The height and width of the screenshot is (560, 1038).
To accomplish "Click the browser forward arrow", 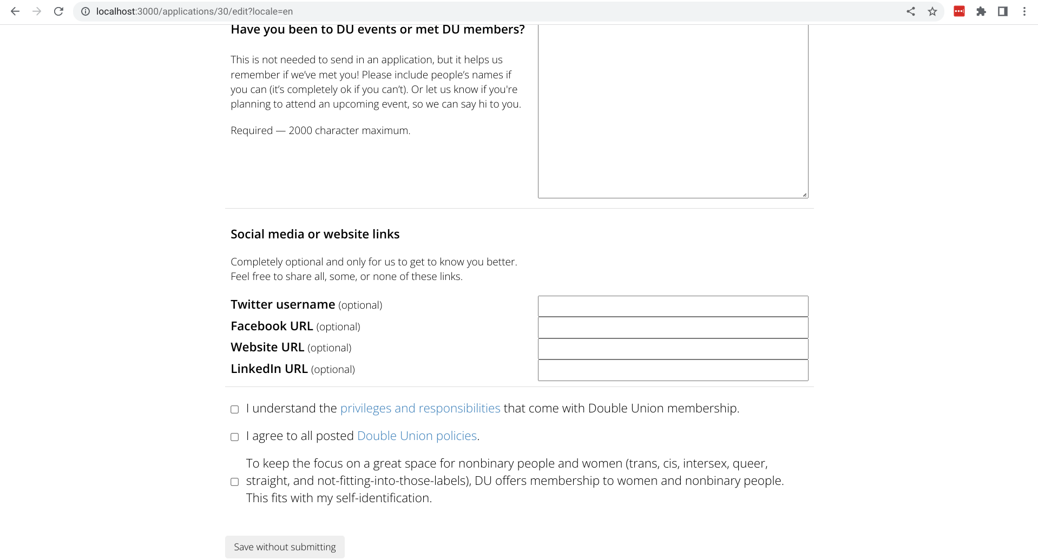I will (x=37, y=11).
